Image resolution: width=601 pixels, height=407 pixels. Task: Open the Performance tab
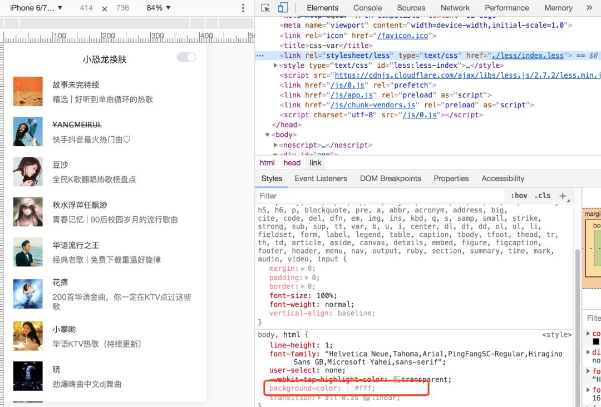(x=506, y=8)
